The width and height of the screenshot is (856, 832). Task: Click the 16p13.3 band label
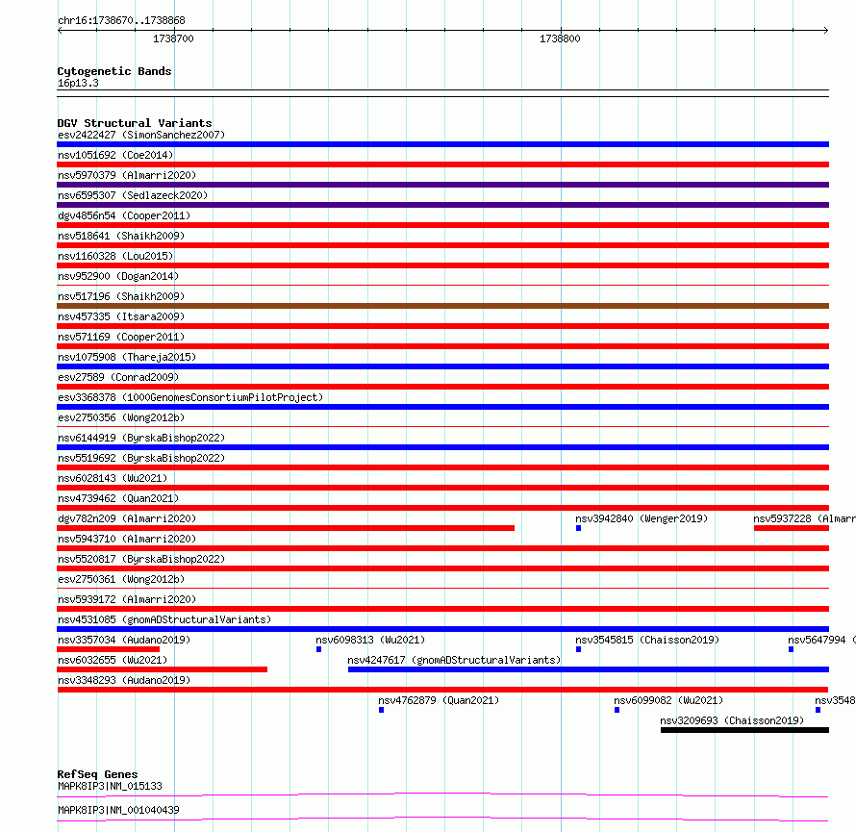[78, 84]
